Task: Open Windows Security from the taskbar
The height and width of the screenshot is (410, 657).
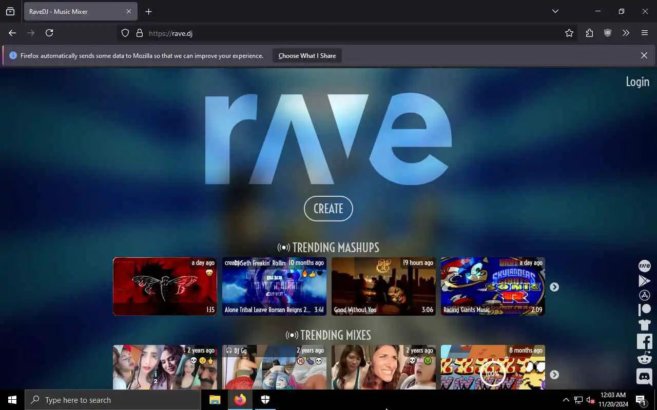Action: pyautogui.click(x=265, y=400)
